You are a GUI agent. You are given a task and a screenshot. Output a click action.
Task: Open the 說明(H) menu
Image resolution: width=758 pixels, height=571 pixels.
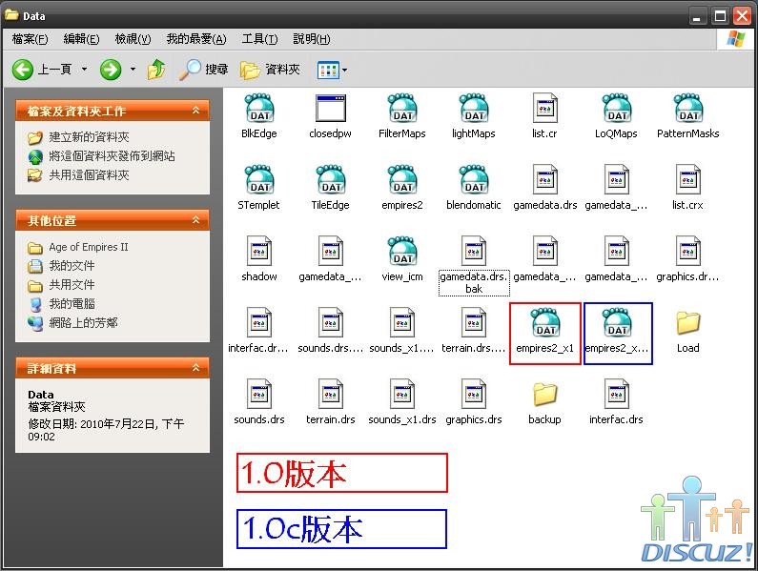[x=312, y=39]
